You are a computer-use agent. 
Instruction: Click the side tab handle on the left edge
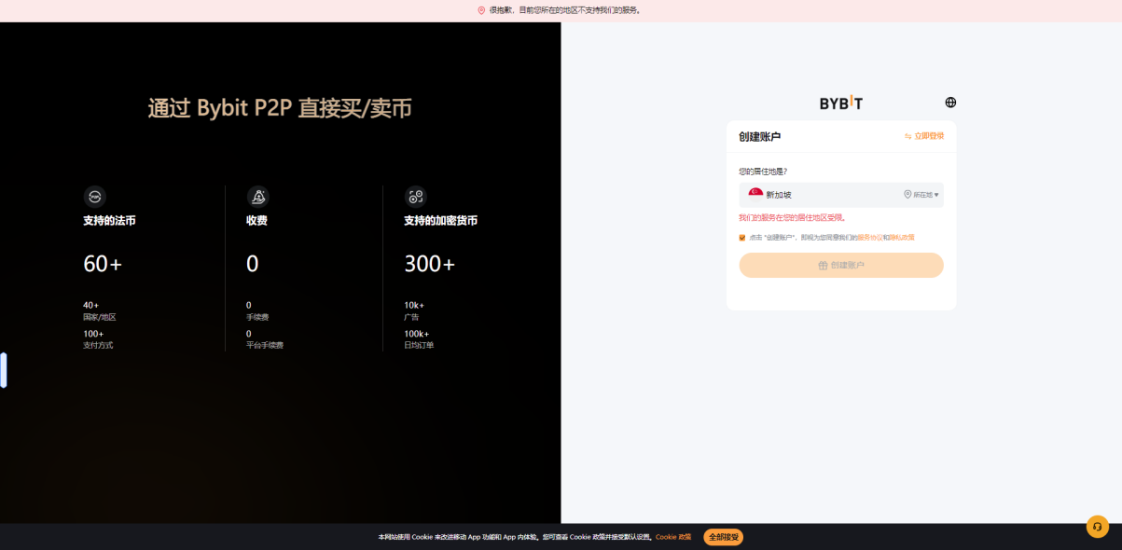point(4,370)
